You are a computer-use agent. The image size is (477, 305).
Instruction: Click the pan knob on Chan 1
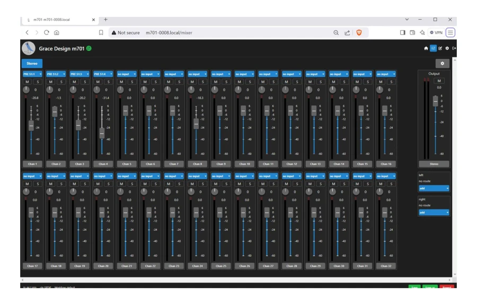(x=26, y=90)
